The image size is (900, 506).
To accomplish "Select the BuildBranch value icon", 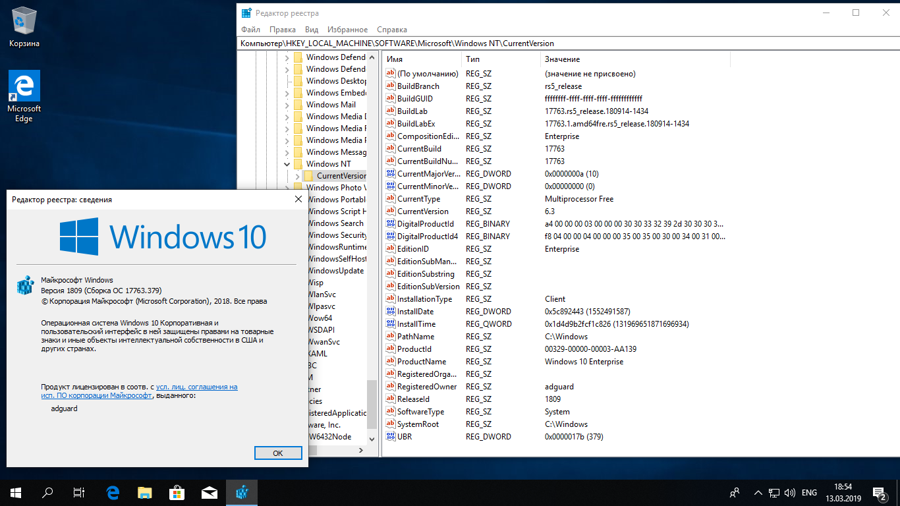I will [x=390, y=86].
